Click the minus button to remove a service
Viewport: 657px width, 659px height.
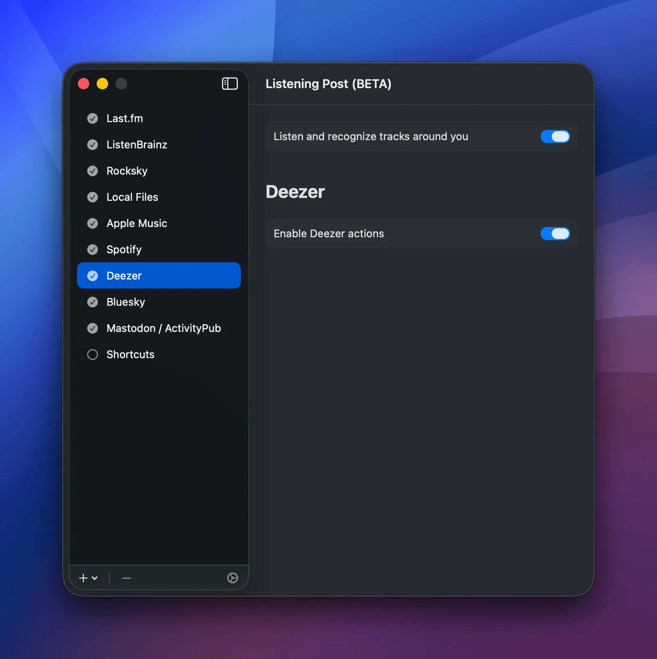tap(126, 578)
